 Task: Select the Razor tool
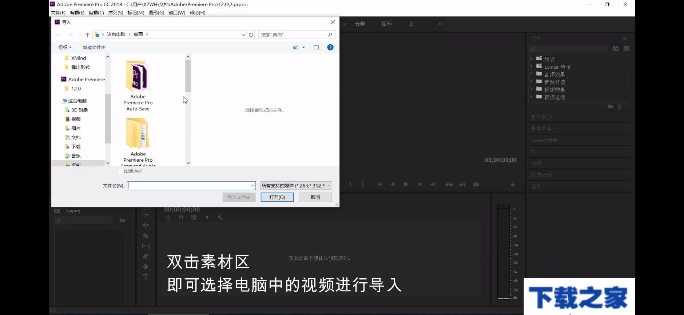146,236
